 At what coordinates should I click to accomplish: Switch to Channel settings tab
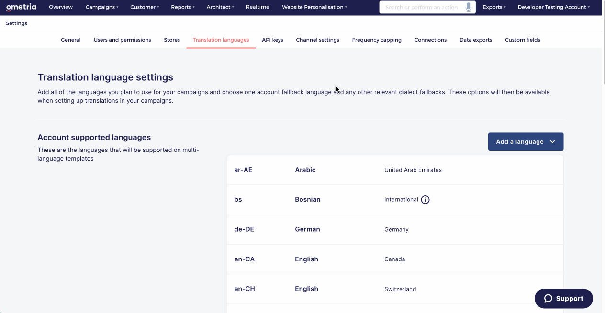point(317,40)
